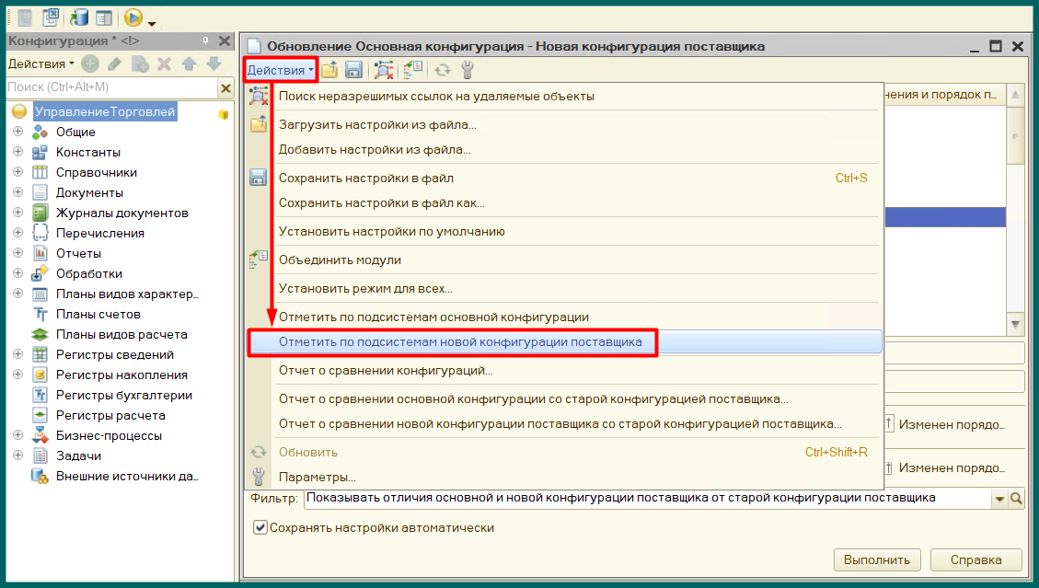The image size is (1039, 588).
Task: Expand Регистры сведений branch
Action: click(x=17, y=354)
